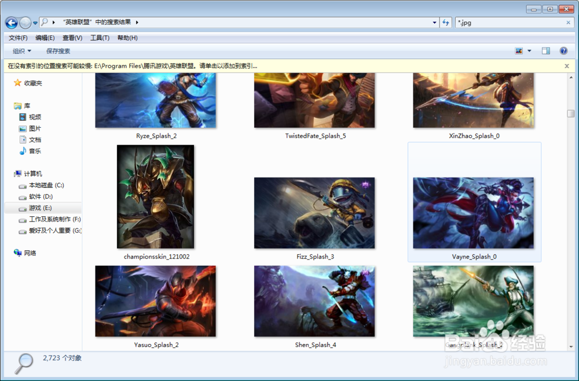Change view with the view icon

coord(519,51)
